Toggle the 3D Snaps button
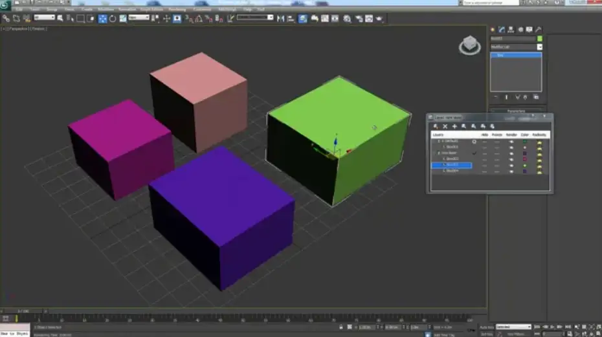The image size is (602, 337). (x=189, y=18)
